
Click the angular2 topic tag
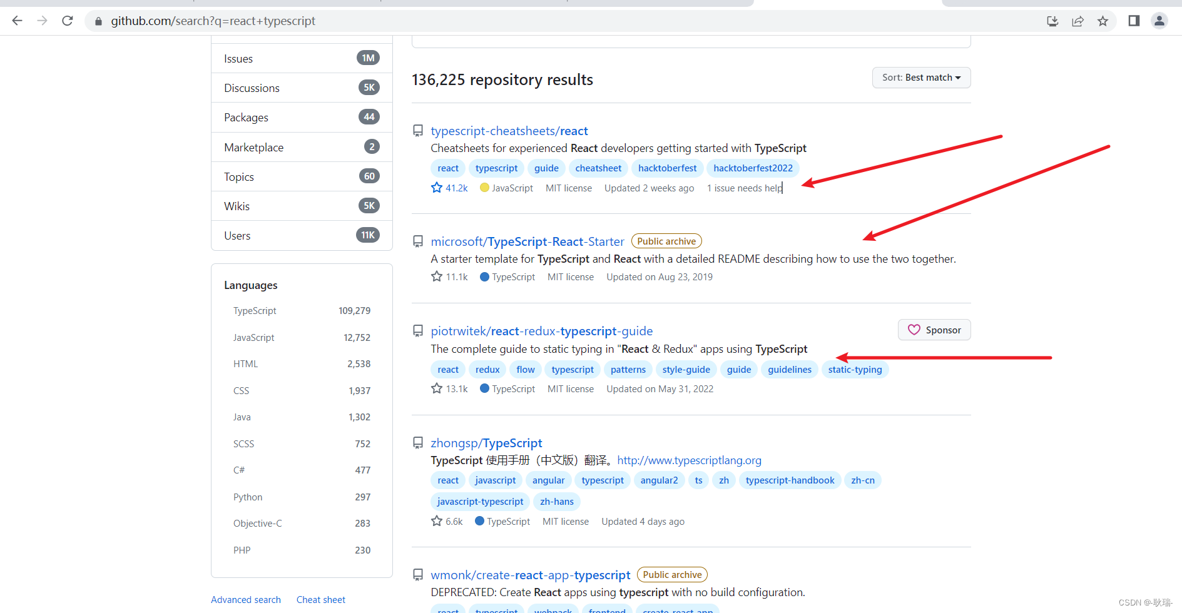(x=659, y=480)
